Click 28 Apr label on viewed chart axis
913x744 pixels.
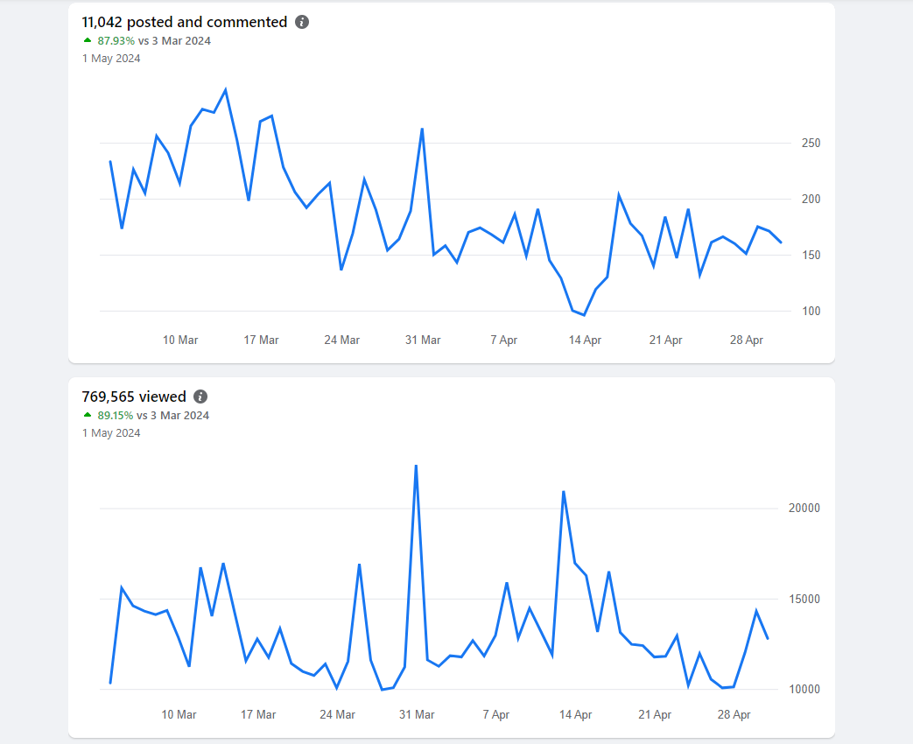click(734, 714)
